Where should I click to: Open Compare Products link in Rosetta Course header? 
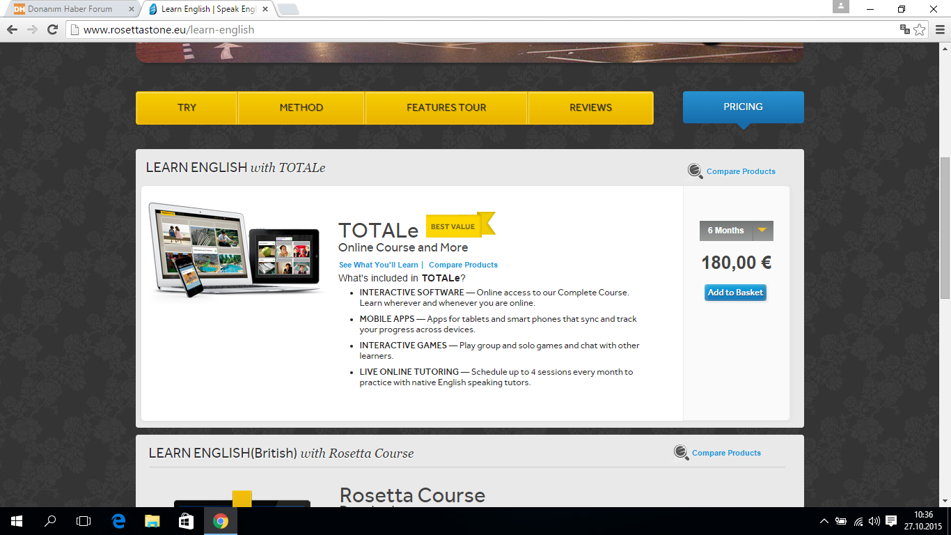[726, 453]
